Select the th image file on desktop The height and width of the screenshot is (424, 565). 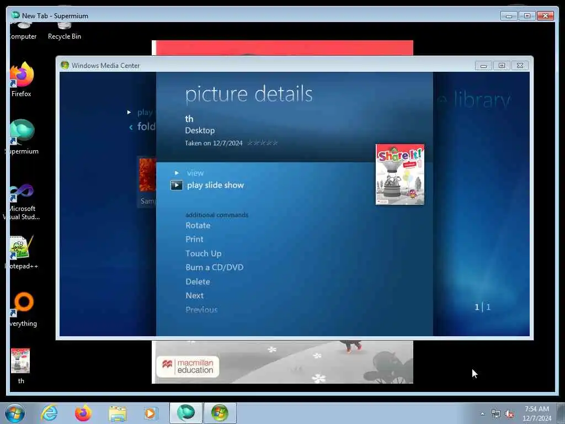[x=20, y=365]
